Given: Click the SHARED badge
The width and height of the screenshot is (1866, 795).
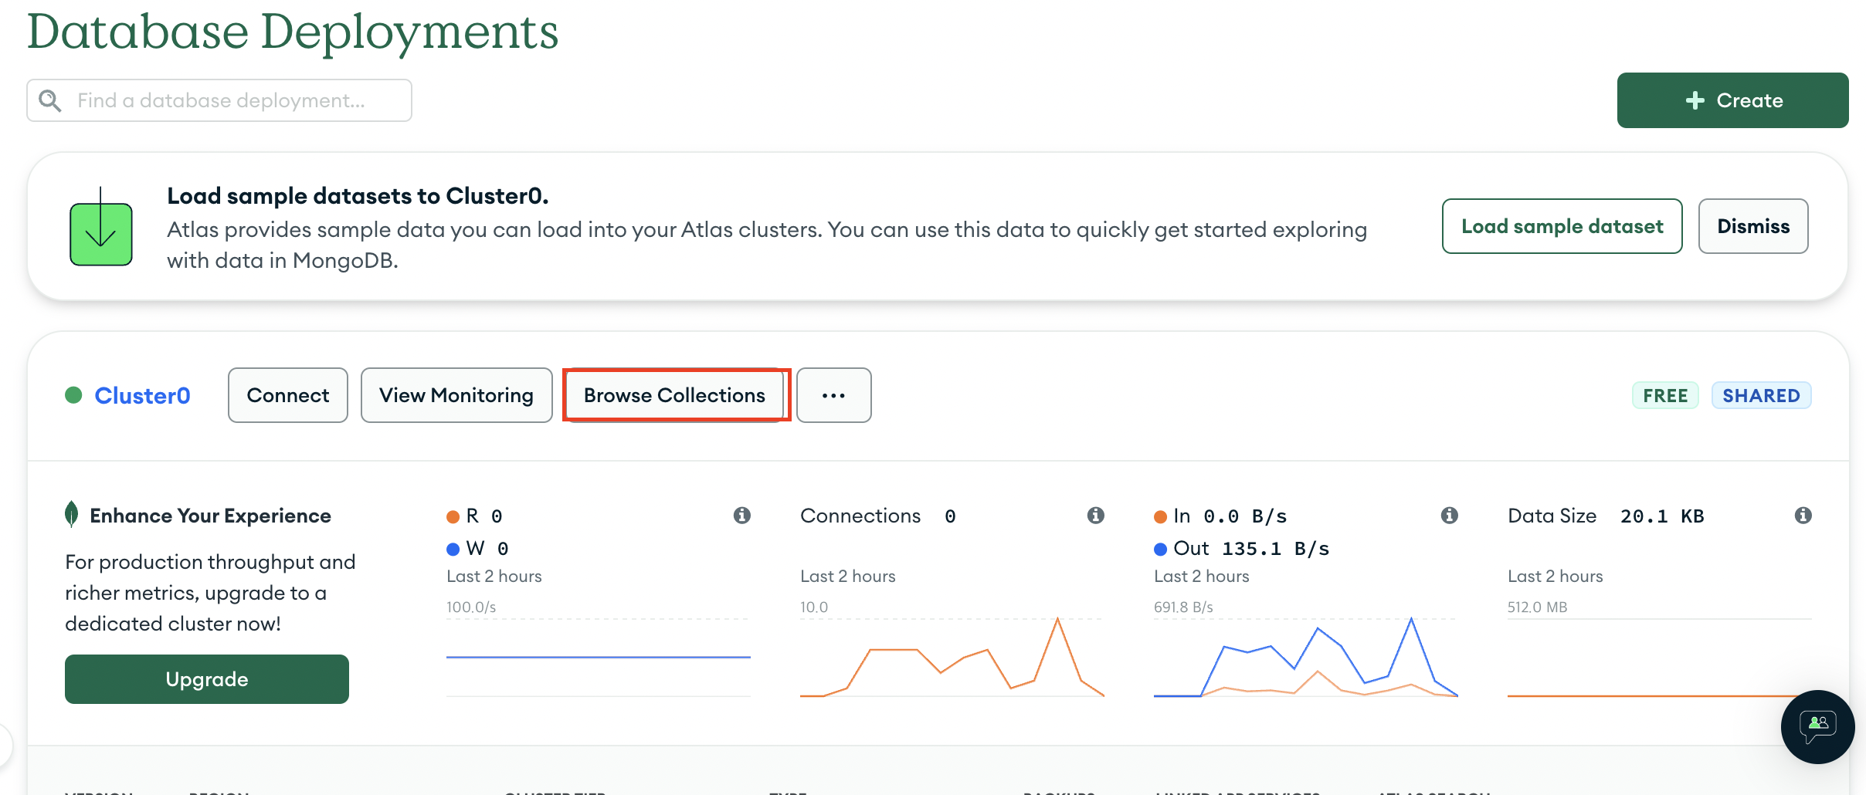Looking at the screenshot, I should [x=1762, y=395].
